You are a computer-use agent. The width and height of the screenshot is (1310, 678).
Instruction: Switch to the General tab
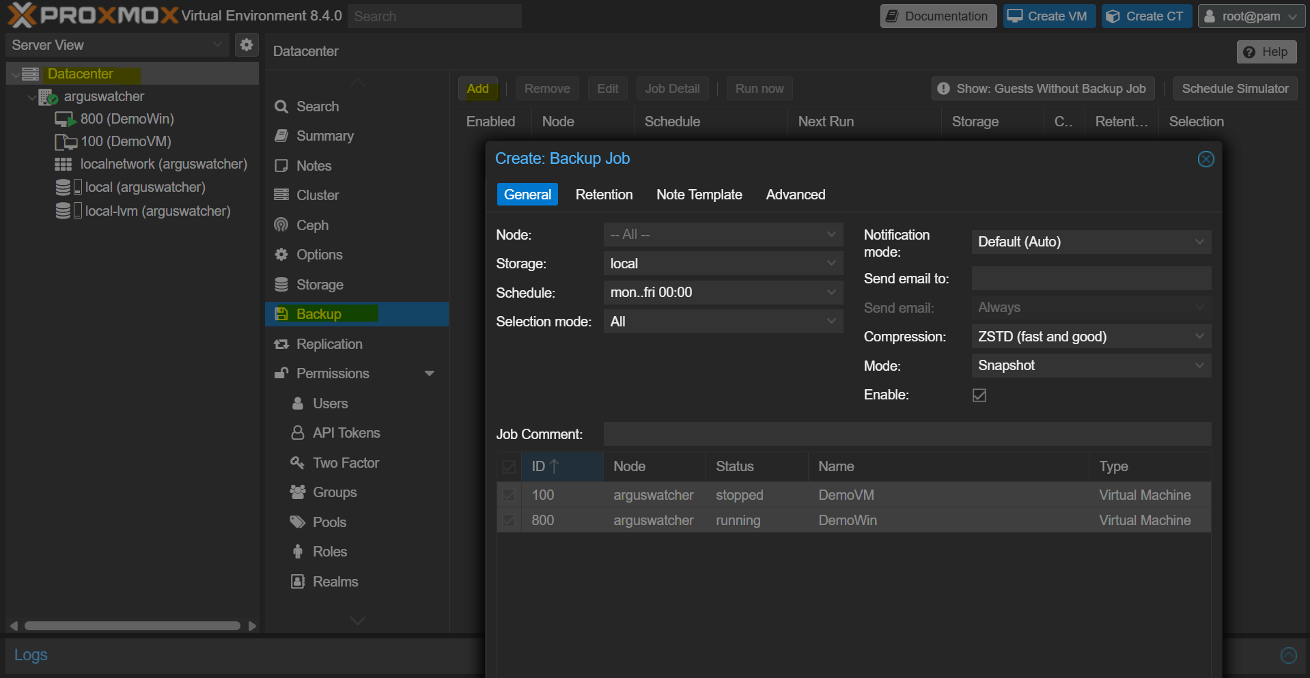pyautogui.click(x=527, y=195)
